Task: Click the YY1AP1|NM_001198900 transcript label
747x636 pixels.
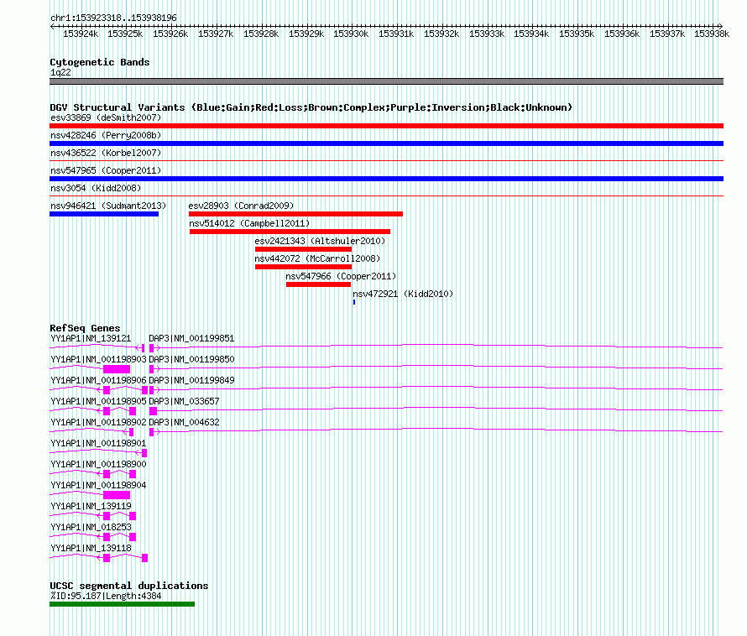Action: pyautogui.click(x=98, y=464)
